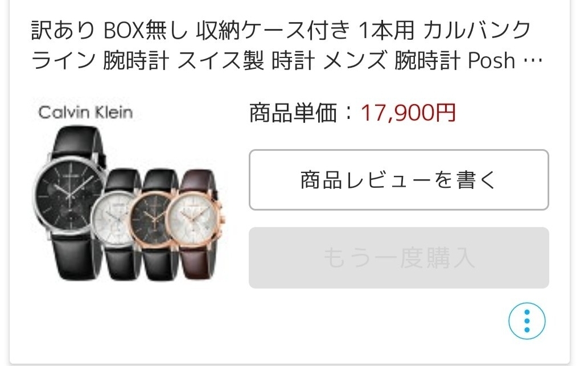
Task: Click the スイス製 text in product title
Action: (220, 61)
